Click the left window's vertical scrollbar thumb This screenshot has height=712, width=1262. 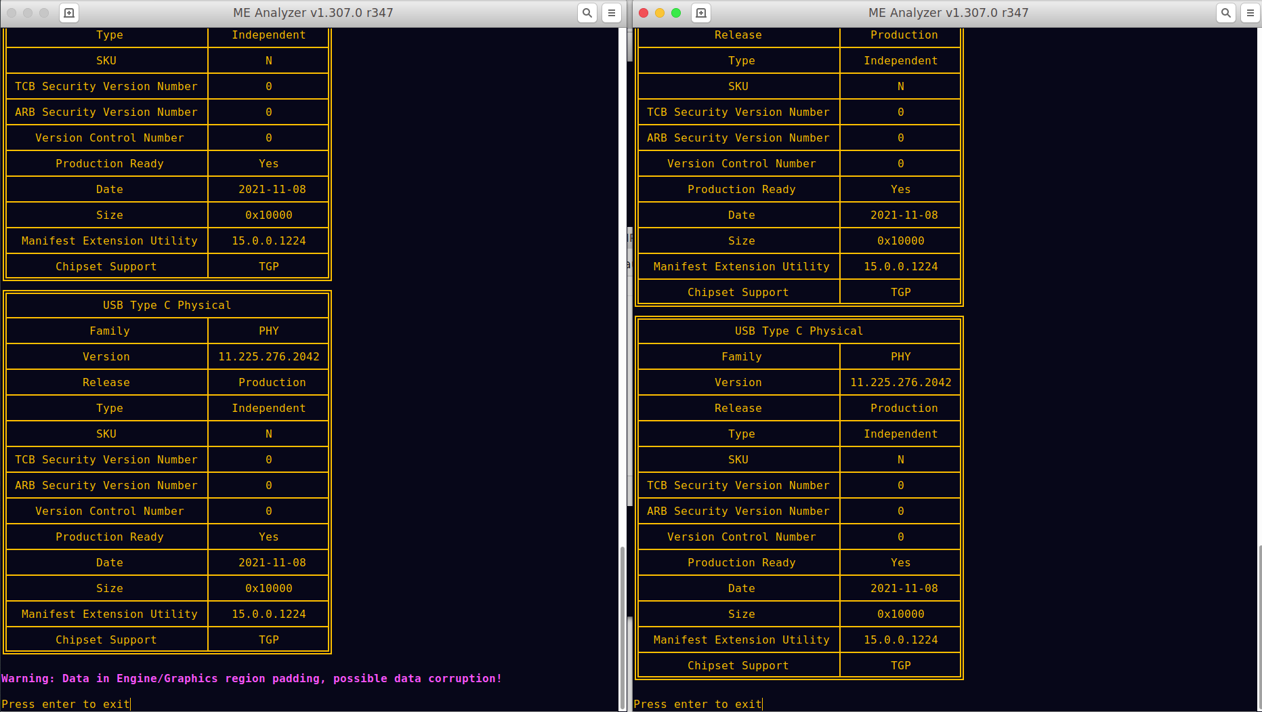tap(623, 627)
